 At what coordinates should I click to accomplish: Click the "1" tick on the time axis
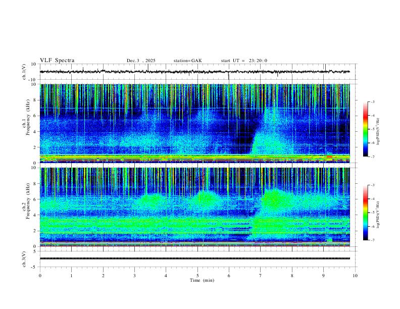pyautogui.click(x=71, y=276)
